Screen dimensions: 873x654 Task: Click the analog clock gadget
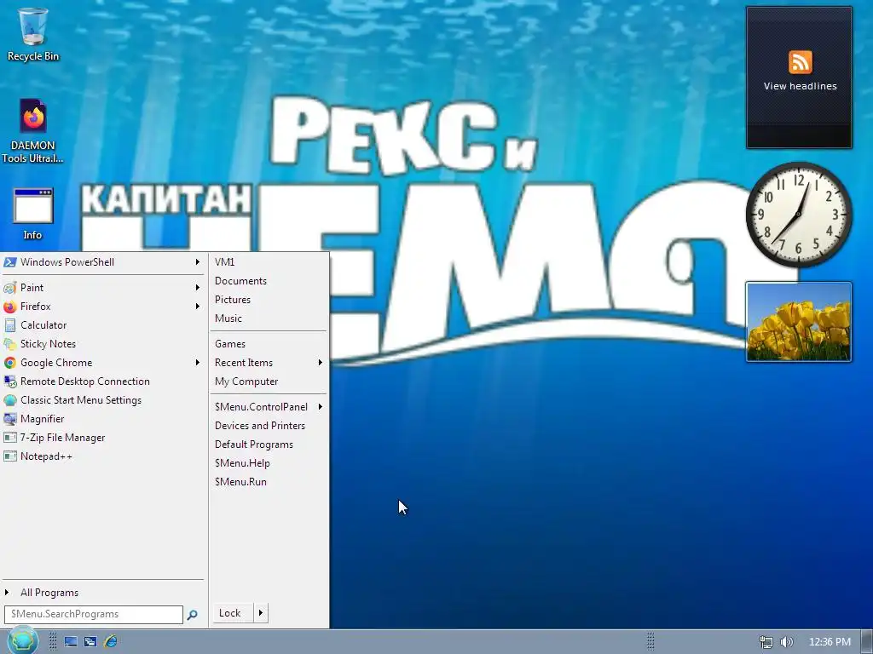pyautogui.click(x=799, y=214)
